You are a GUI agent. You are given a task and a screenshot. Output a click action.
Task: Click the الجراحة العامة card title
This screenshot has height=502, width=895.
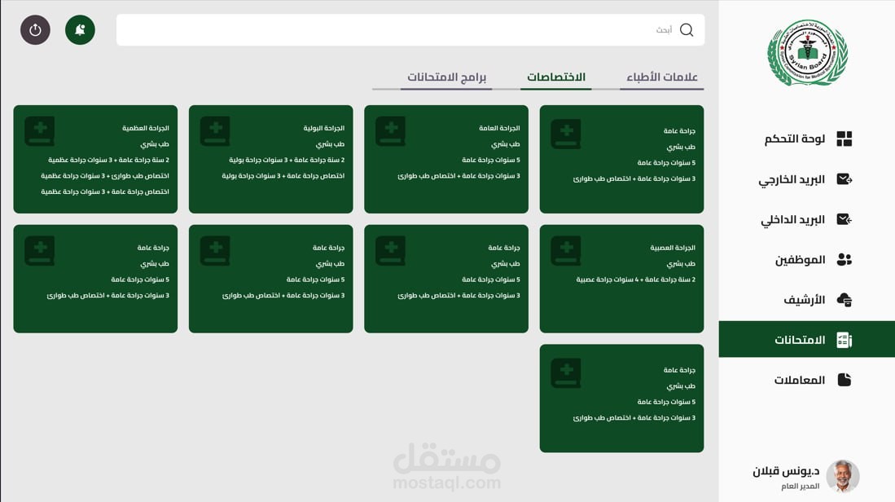click(x=499, y=128)
